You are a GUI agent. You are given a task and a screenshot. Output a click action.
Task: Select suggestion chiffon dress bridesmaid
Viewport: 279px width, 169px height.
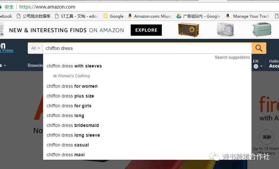tap(73, 125)
